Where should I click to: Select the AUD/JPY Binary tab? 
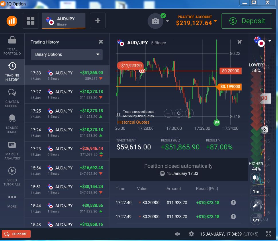[64, 21]
